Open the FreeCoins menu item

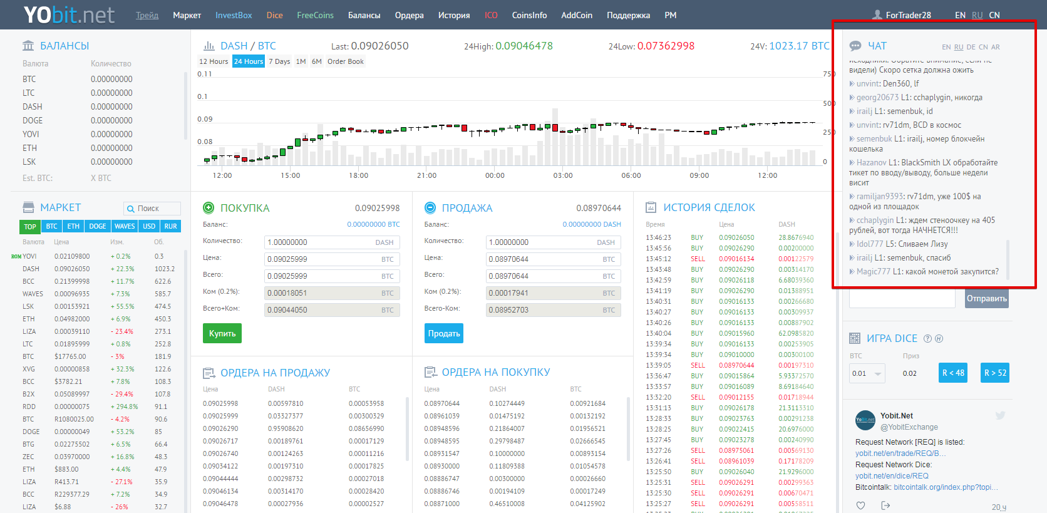315,15
